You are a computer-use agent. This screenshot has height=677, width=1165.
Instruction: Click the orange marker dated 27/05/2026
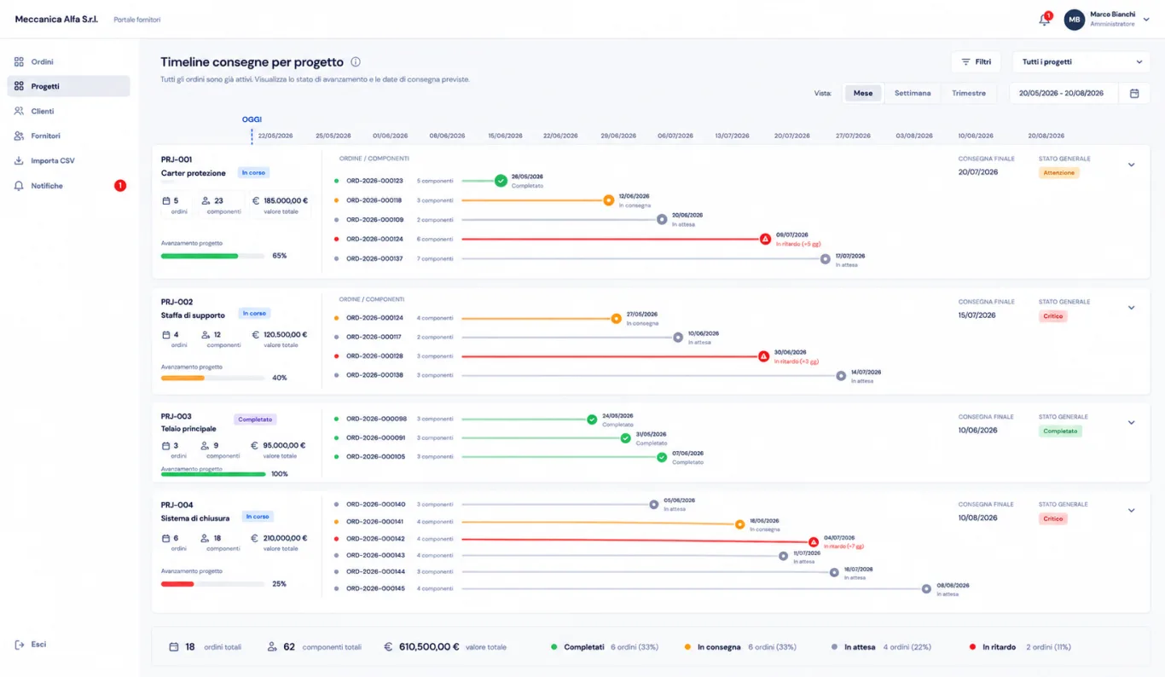click(617, 318)
